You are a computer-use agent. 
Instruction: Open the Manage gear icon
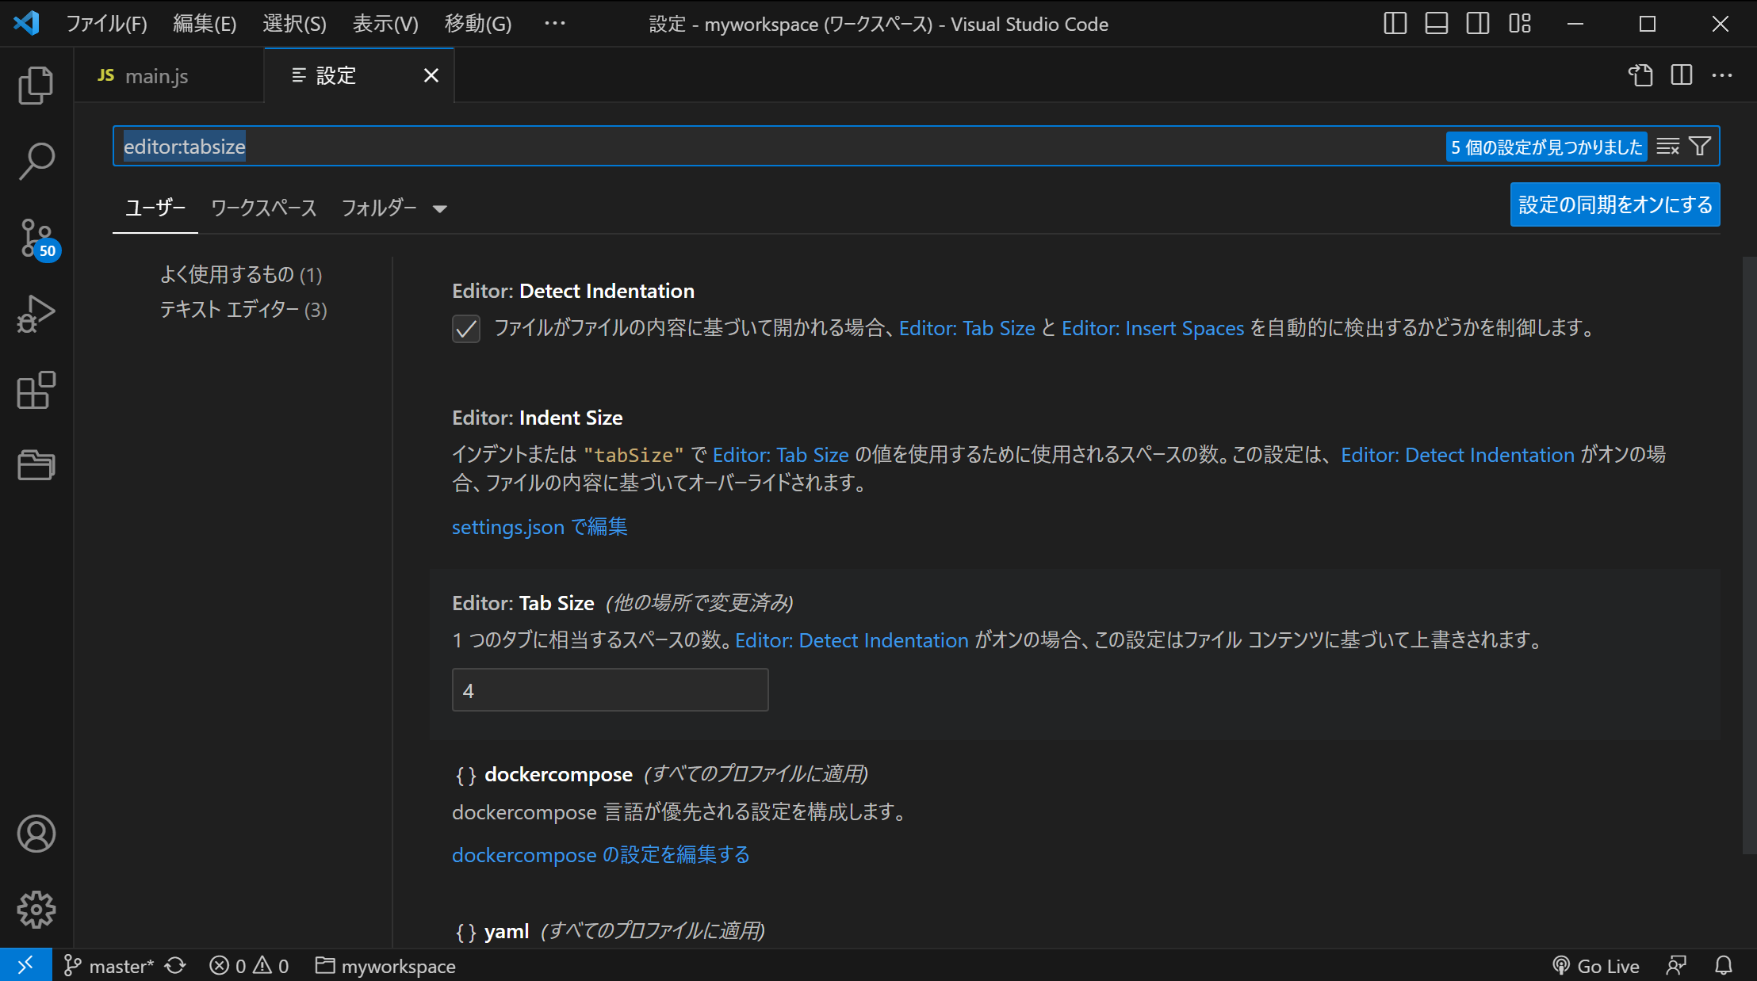pos(36,910)
